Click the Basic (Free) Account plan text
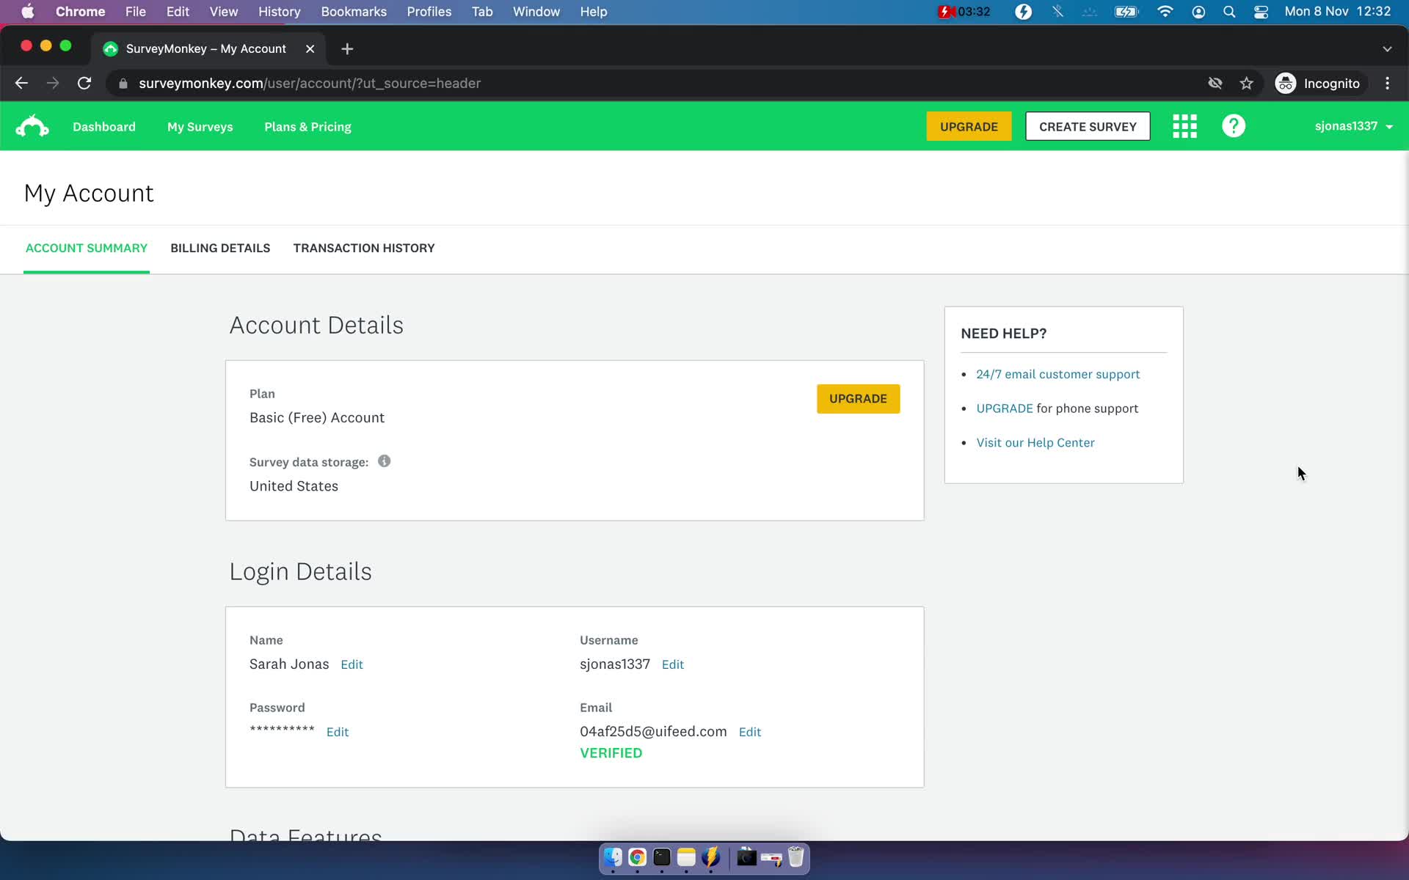The image size is (1409, 880). pos(317,418)
